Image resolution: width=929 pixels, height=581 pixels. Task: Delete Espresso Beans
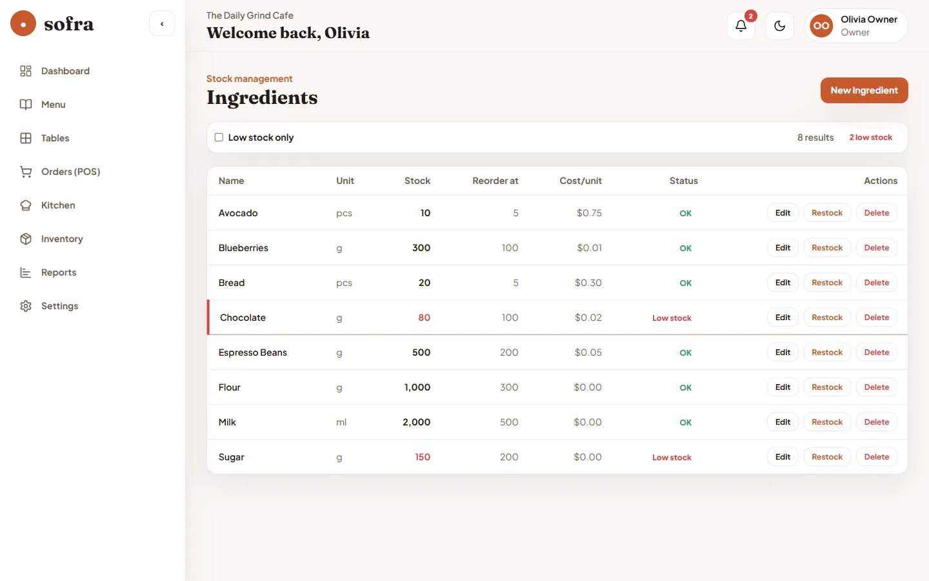pyautogui.click(x=877, y=352)
